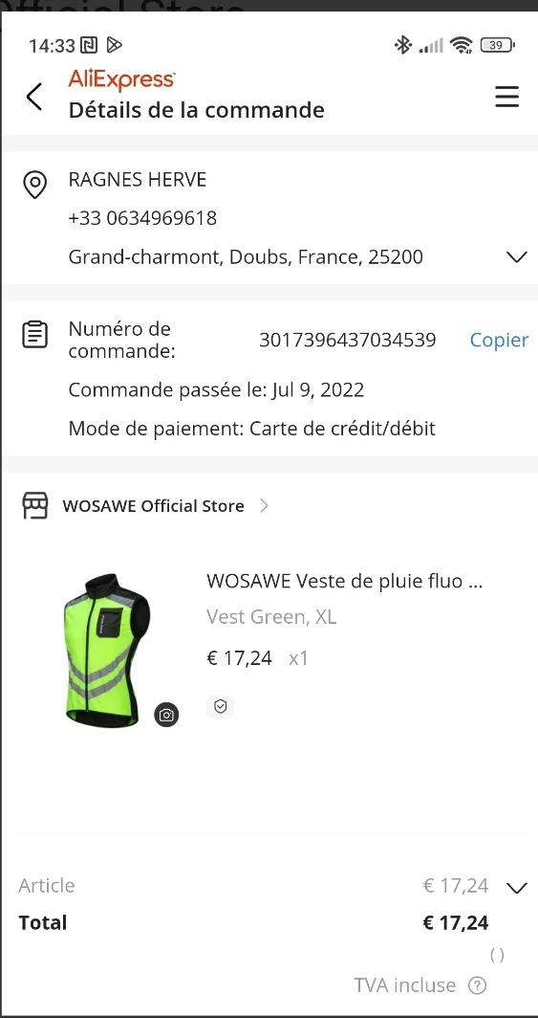This screenshot has height=1018, width=538.
Task: Expand the delivery address details
Action: pos(517,257)
